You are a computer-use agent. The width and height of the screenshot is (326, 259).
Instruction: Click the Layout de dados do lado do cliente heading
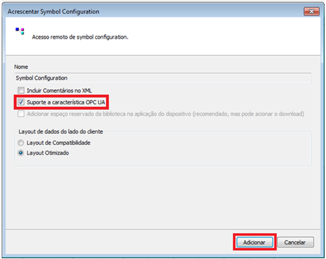[60, 132]
